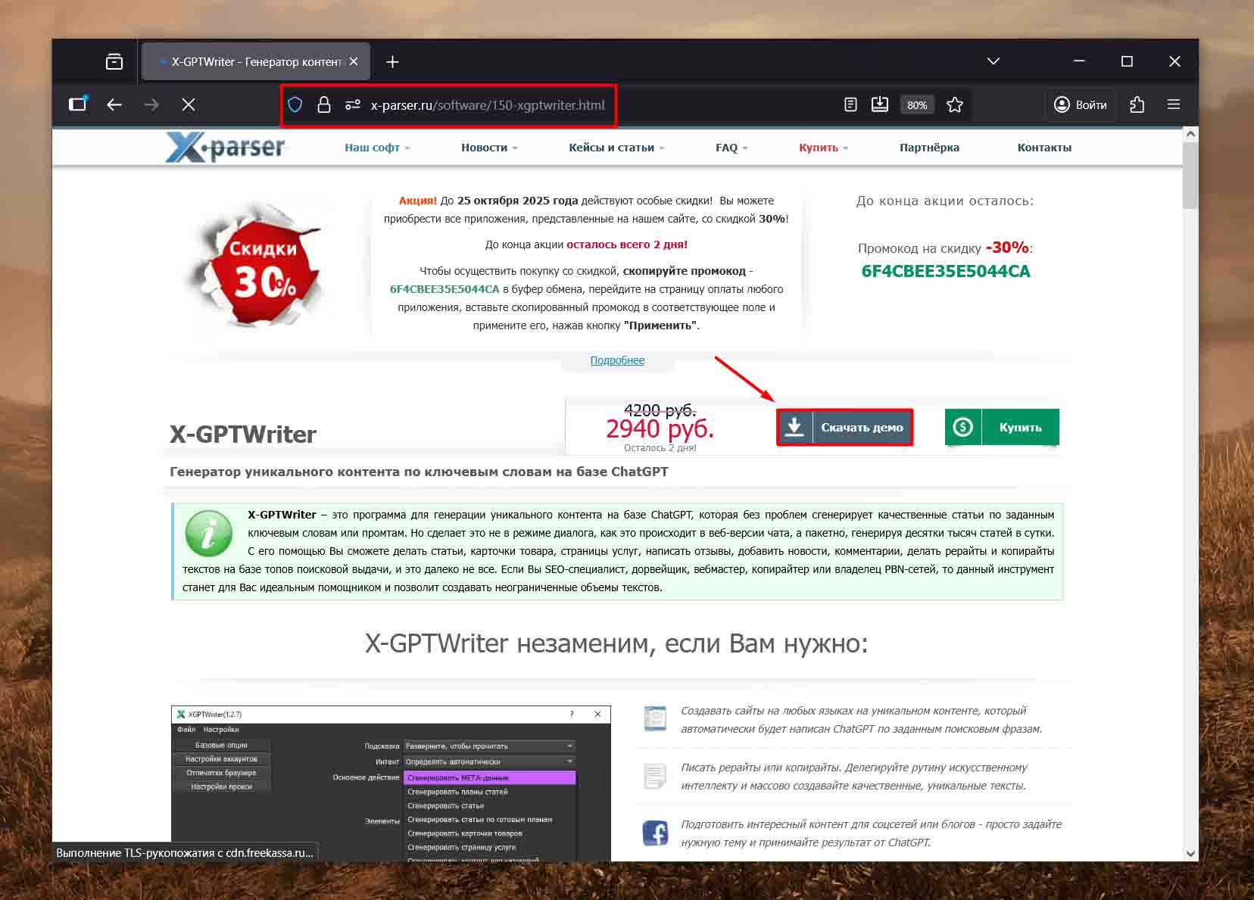Click the XGPTWriter app screenshot thumbnail
The width and height of the screenshot is (1254, 900).
tap(391, 783)
